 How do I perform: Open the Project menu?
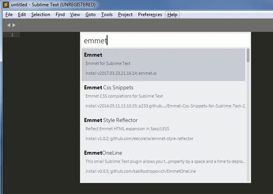(x=125, y=15)
